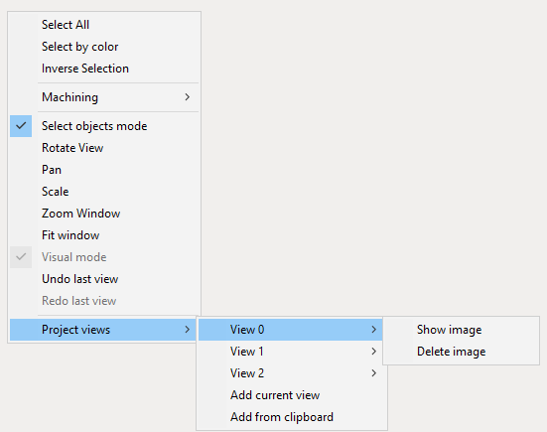Expand View 0 submenu chevron
547x432 pixels.
[x=373, y=330]
